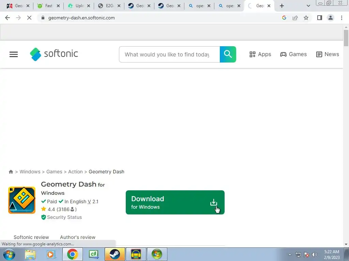Click the 4.4 star rating
Image resolution: width=349 pixels, height=261 pixels.
coord(59,209)
